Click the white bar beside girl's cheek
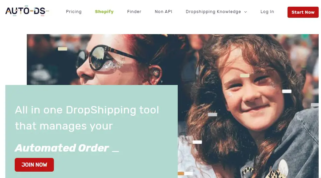The width and height of the screenshot is (321, 178). [287, 91]
